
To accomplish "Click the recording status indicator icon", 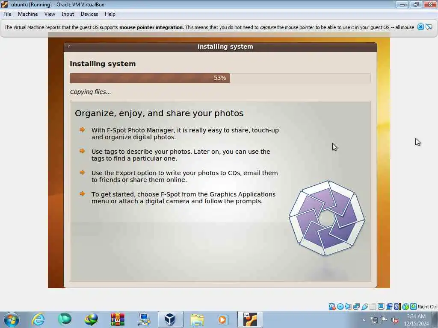I will [x=389, y=307].
